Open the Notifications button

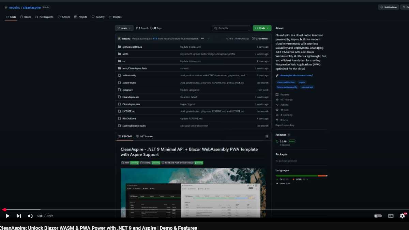pyautogui.click(x=388, y=7)
